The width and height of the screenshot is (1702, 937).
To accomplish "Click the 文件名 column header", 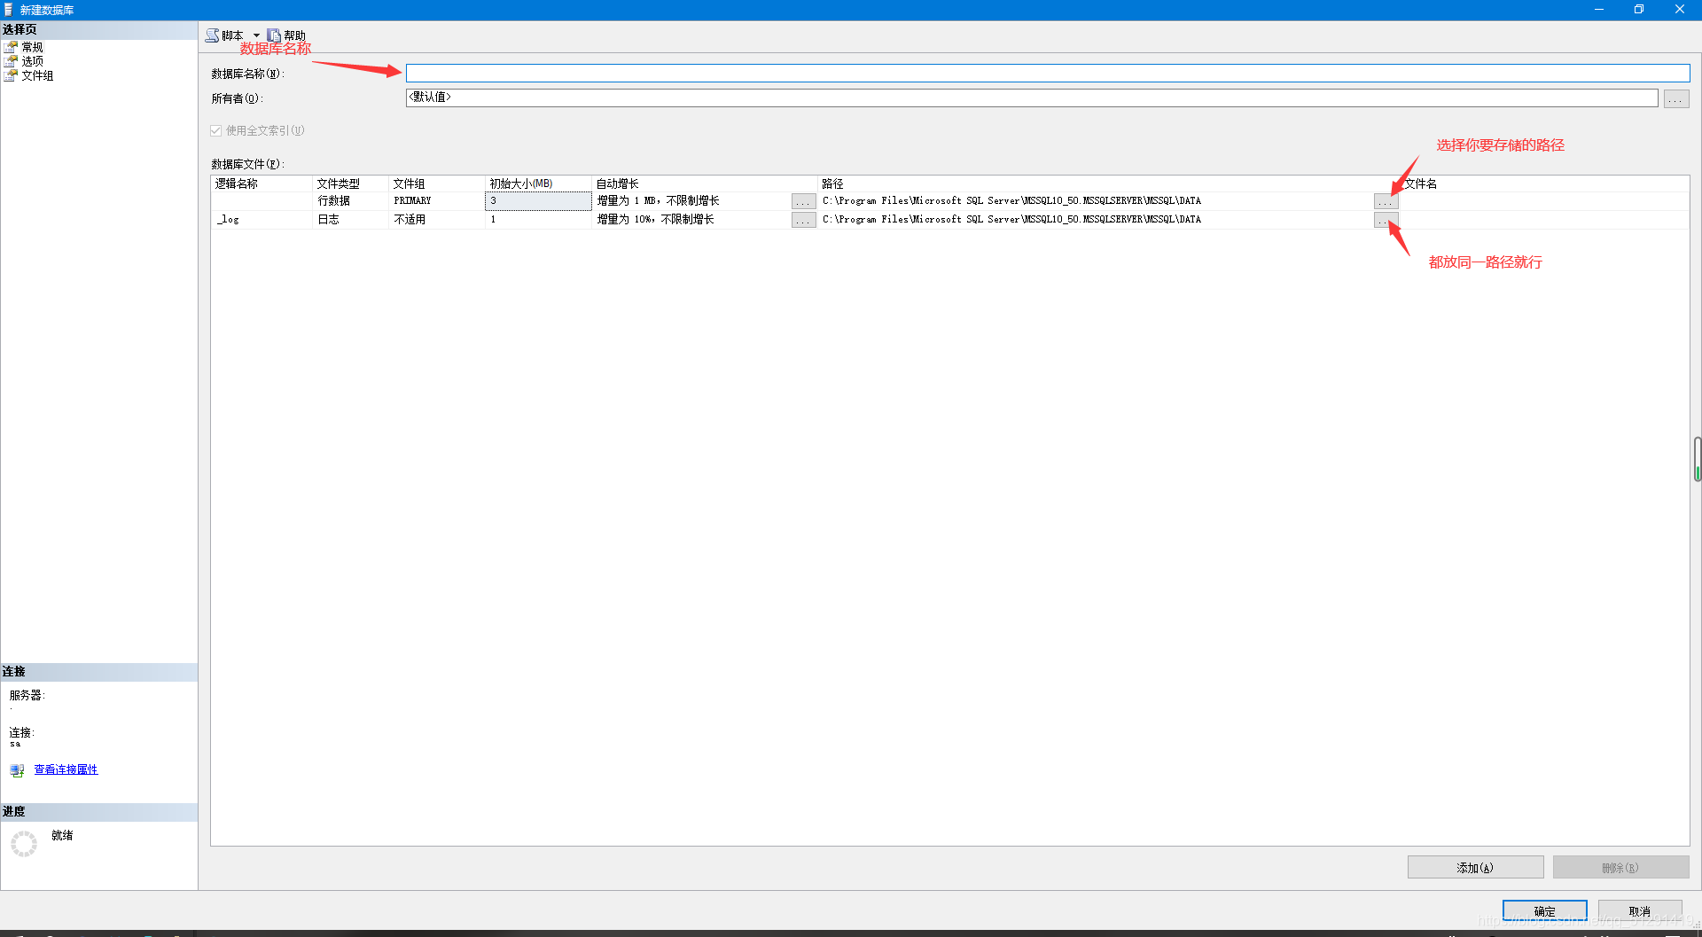I will tap(1544, 183).
